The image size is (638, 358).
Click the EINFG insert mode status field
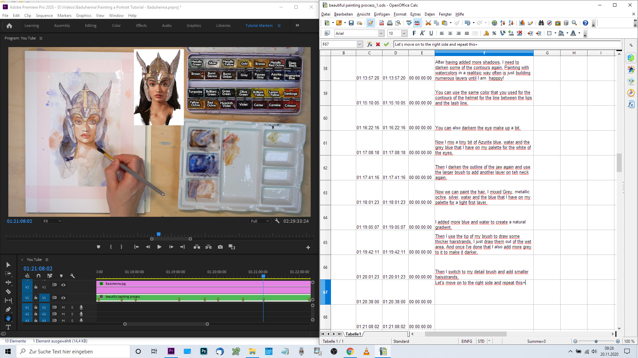click(x=467, y=341)
